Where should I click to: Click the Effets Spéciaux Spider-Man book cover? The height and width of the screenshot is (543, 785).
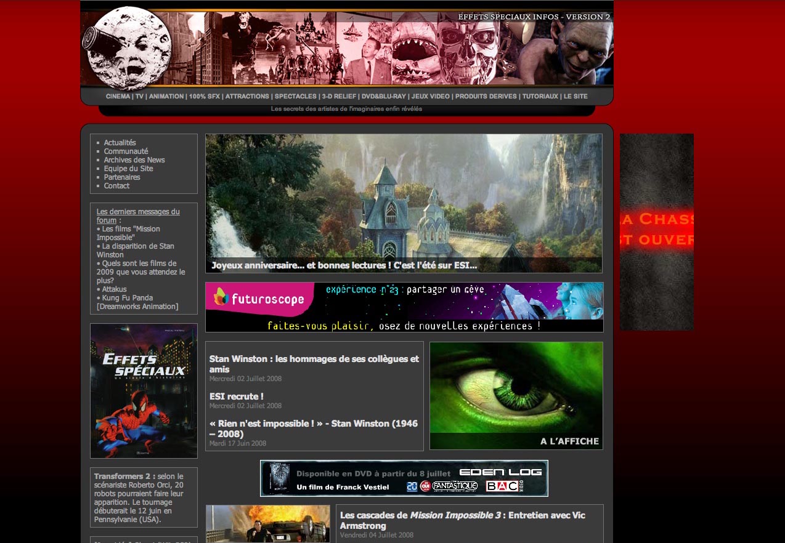coord(144,391)
